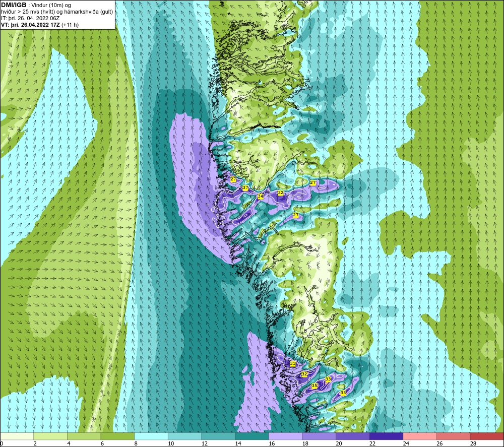
Task: Click the legend scale number 2
Action: [35, 443]
